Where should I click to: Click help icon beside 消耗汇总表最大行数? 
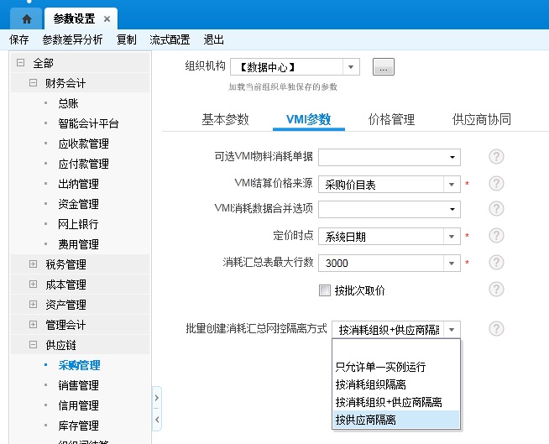click(x=496, y=264)
